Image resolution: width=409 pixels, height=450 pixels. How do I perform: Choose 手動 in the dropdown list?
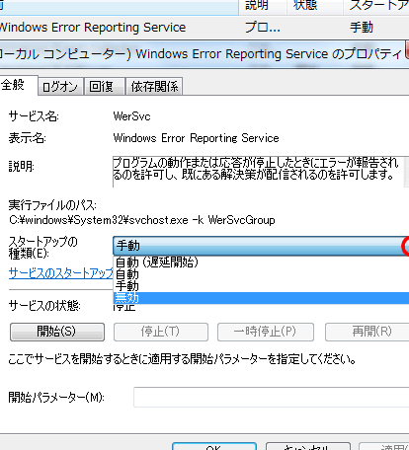point(261,286)
